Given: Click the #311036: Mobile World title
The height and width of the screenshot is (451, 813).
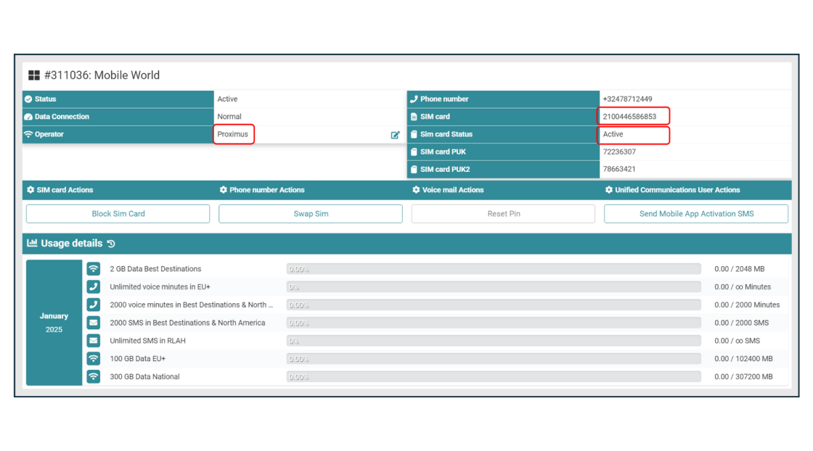Looking at the screenshot, I should (102, 75).
